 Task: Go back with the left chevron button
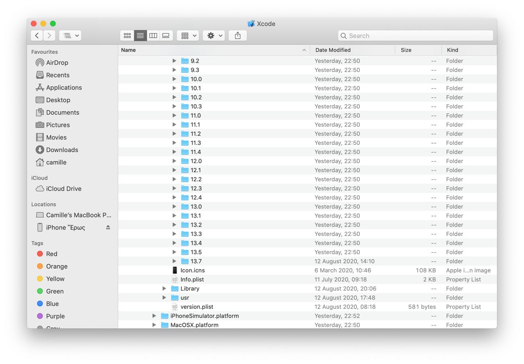37,36
